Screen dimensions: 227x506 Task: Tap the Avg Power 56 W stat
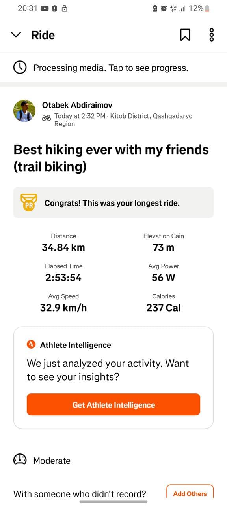164,272
